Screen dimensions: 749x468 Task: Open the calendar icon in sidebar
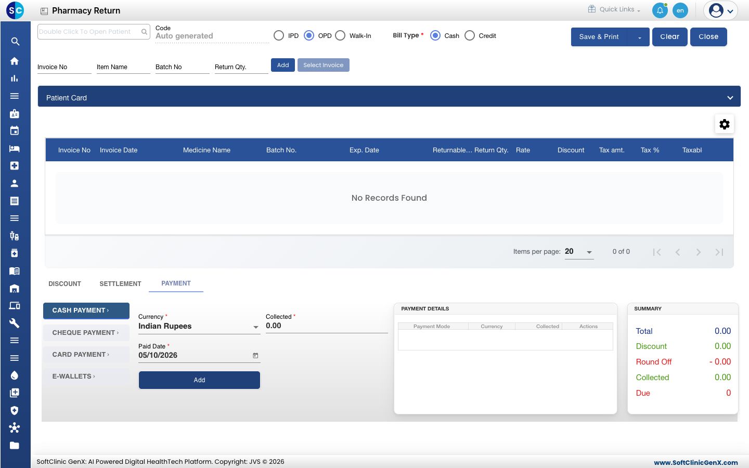click(x=15, y=131)
